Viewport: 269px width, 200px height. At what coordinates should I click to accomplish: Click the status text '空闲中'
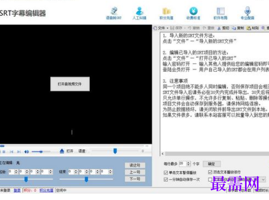point(61,191)
